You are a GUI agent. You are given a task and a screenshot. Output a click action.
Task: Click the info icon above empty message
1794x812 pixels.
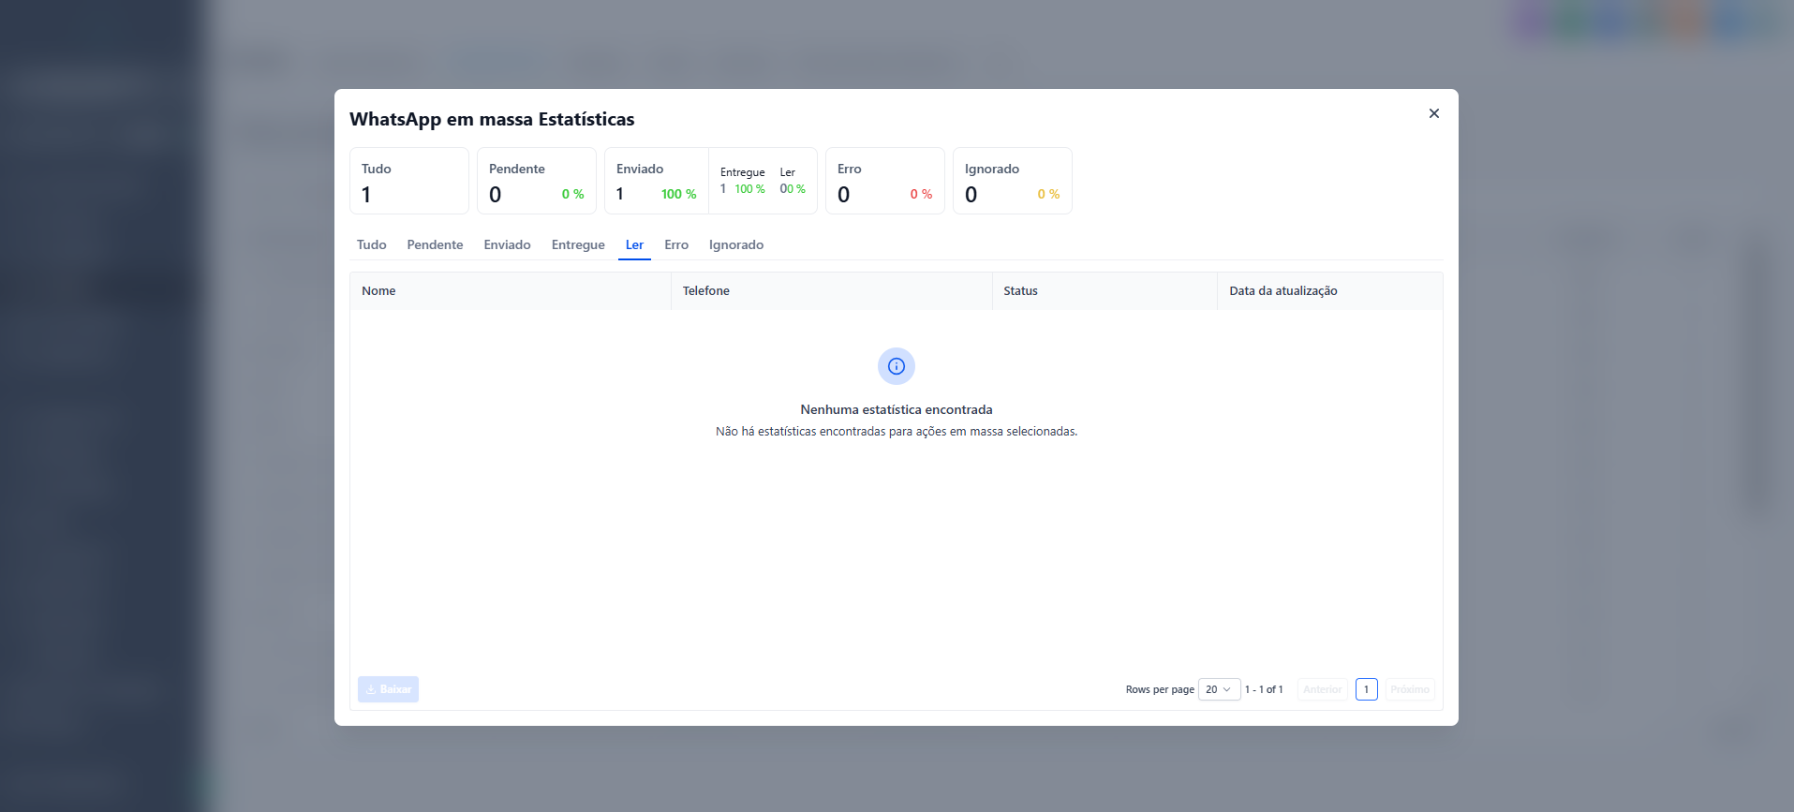(x=897, y=366)
